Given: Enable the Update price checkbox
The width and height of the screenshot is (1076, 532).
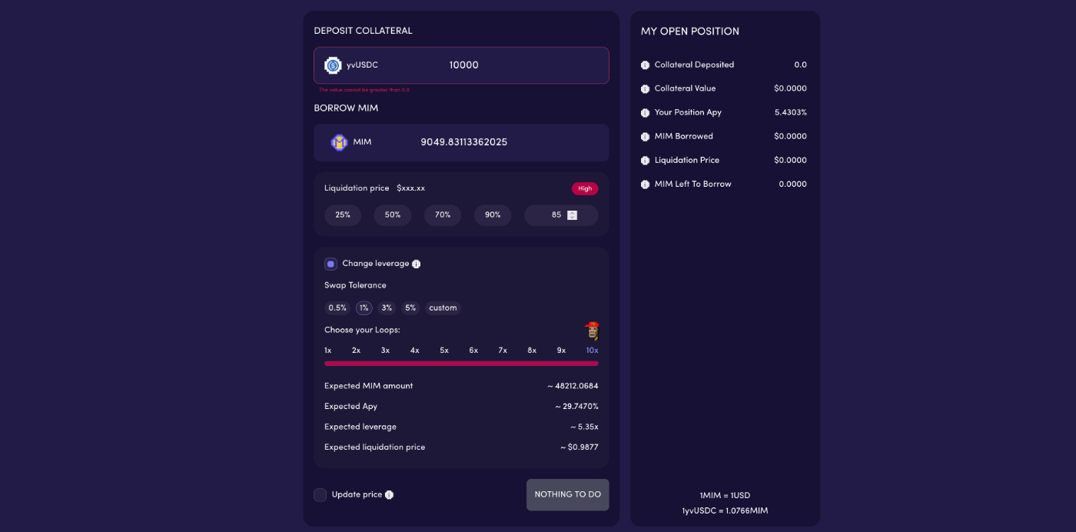Looking at the screenshot, I should tap(320, 495).
